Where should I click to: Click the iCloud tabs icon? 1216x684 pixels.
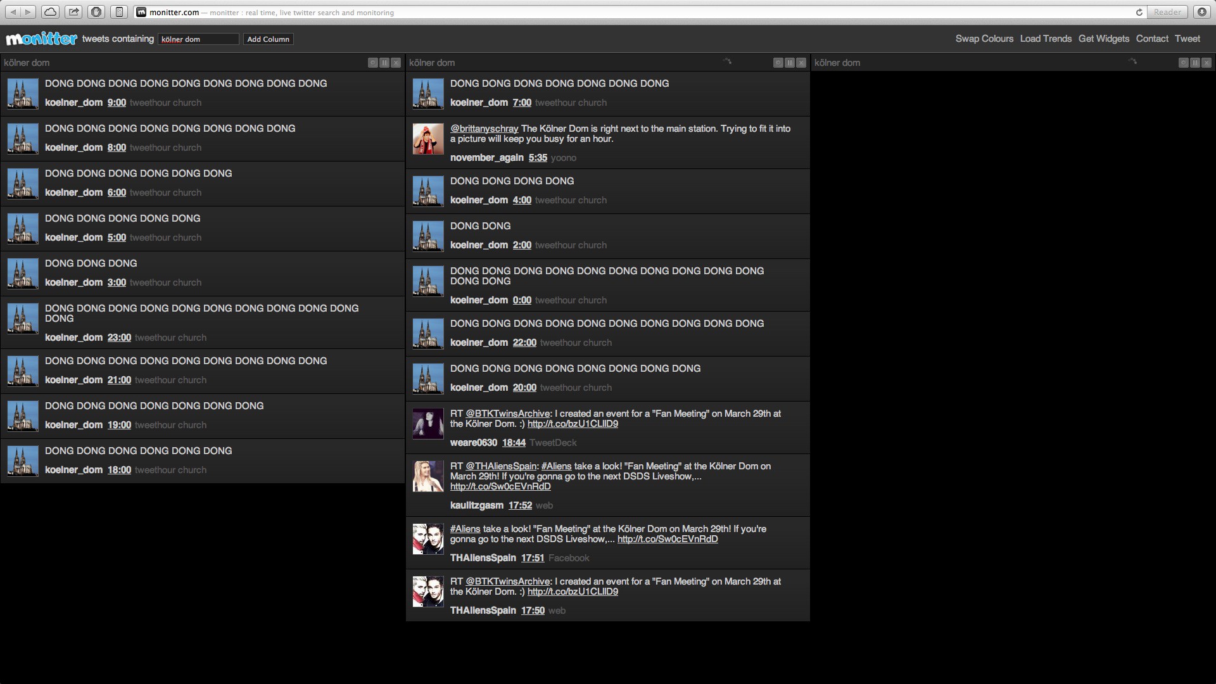(50, 12)
